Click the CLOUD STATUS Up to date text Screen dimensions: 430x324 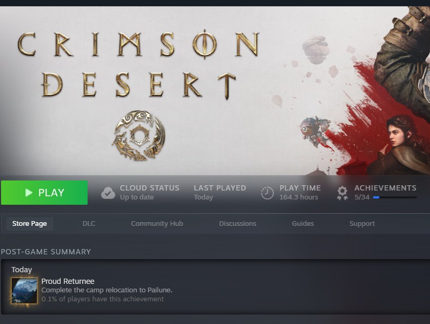[x=149, y=192]
